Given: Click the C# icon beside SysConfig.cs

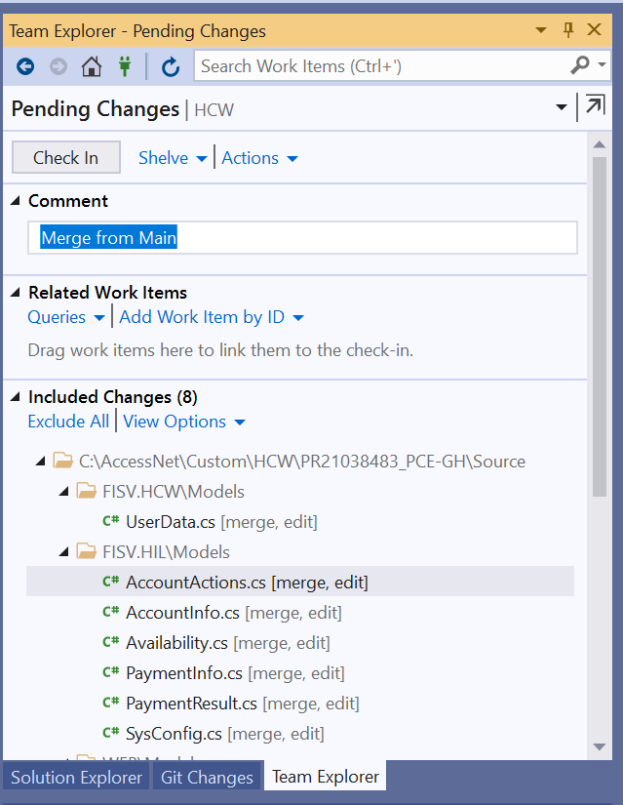Looking at the screenshot, I should click(111, 733).
